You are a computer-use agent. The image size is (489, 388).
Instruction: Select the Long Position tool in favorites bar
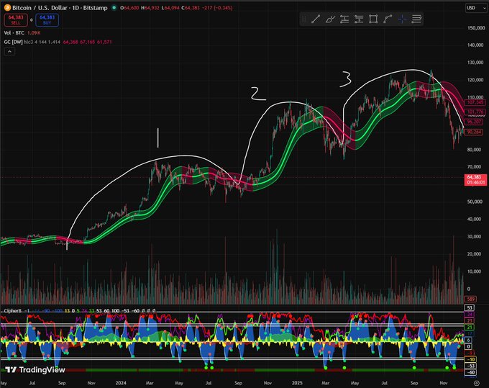(344, 19)
